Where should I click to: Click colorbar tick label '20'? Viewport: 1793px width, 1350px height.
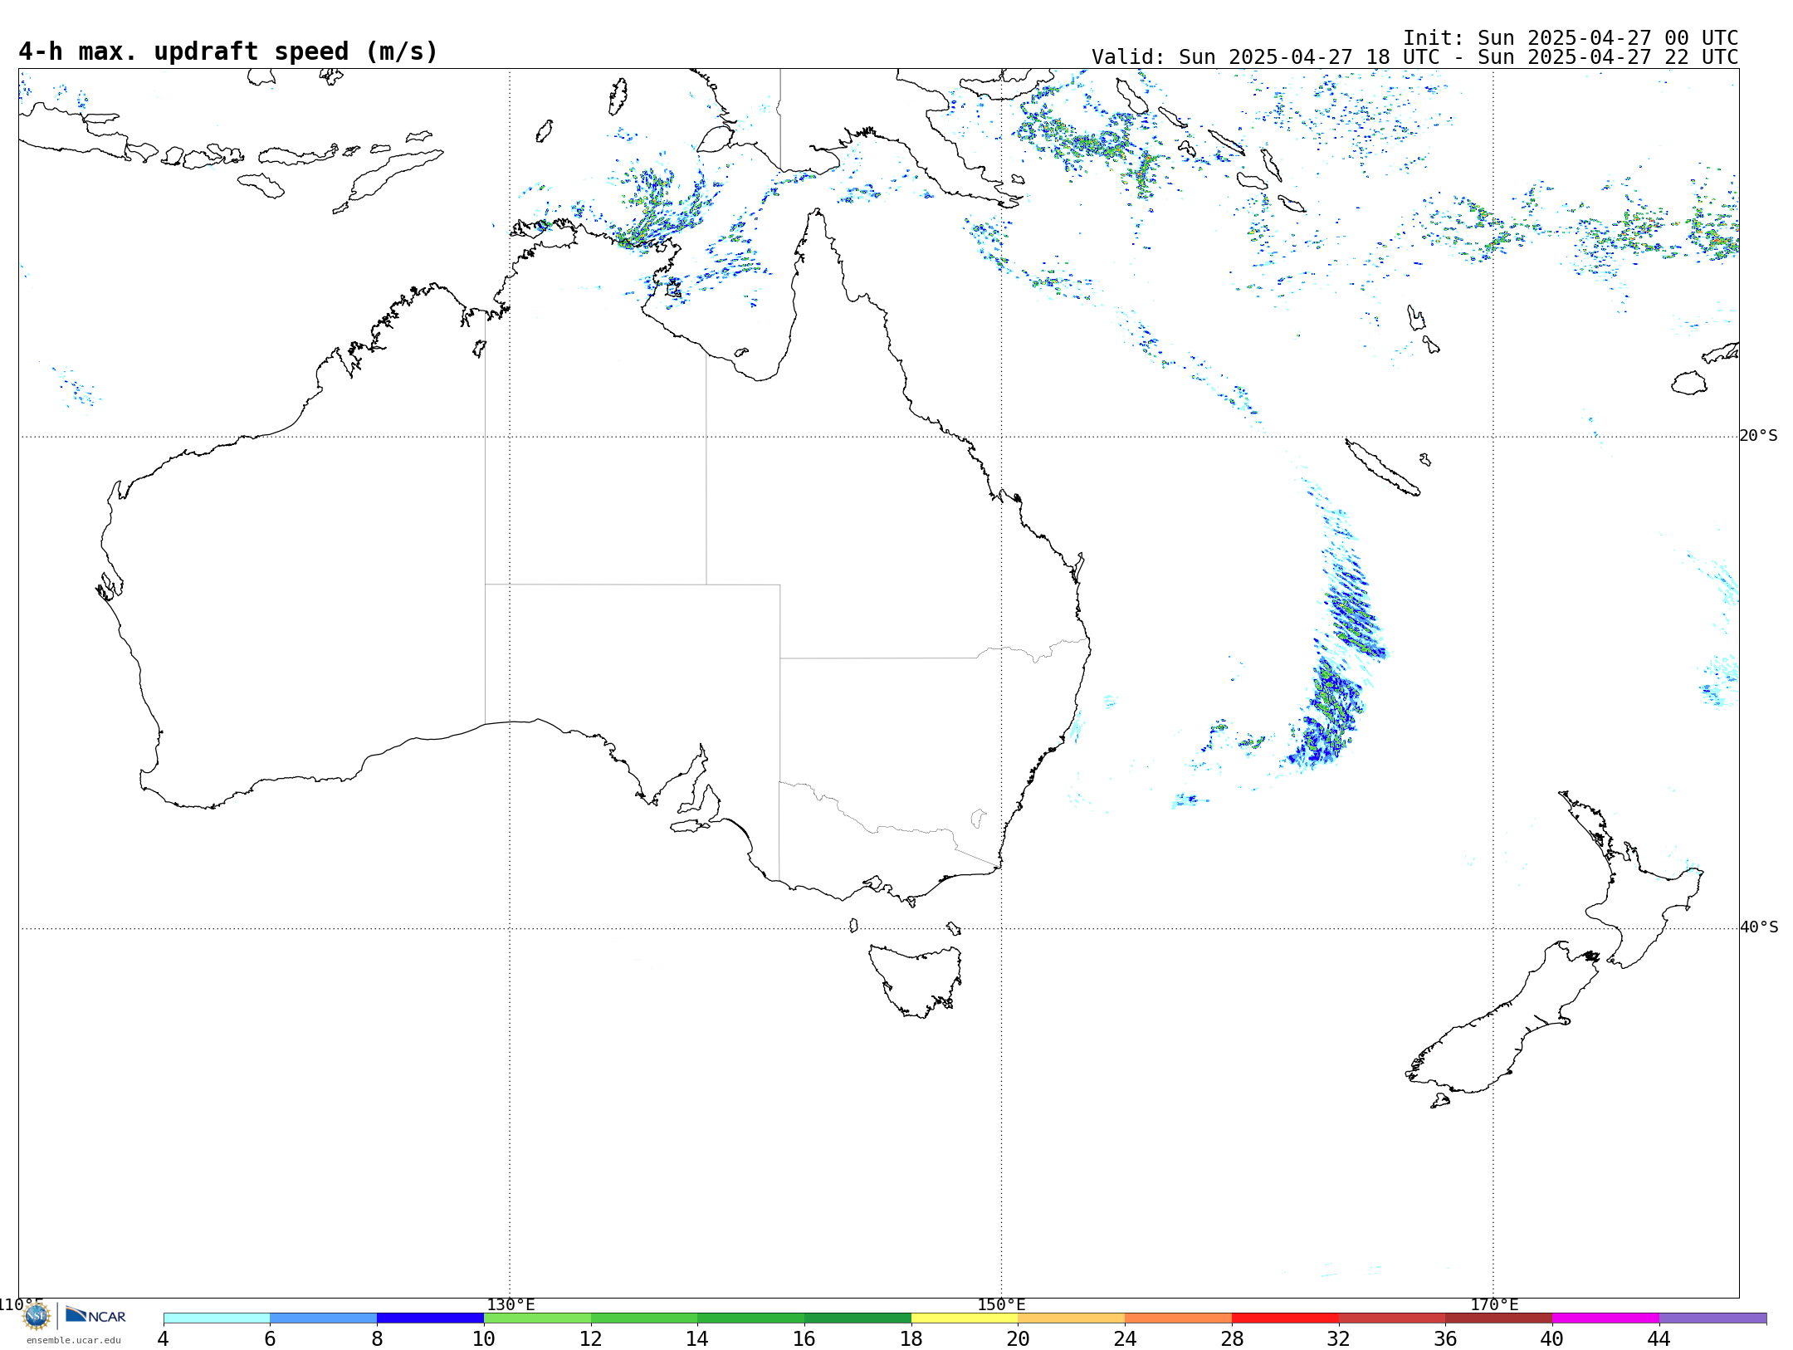click(x=1019, y=1339)
